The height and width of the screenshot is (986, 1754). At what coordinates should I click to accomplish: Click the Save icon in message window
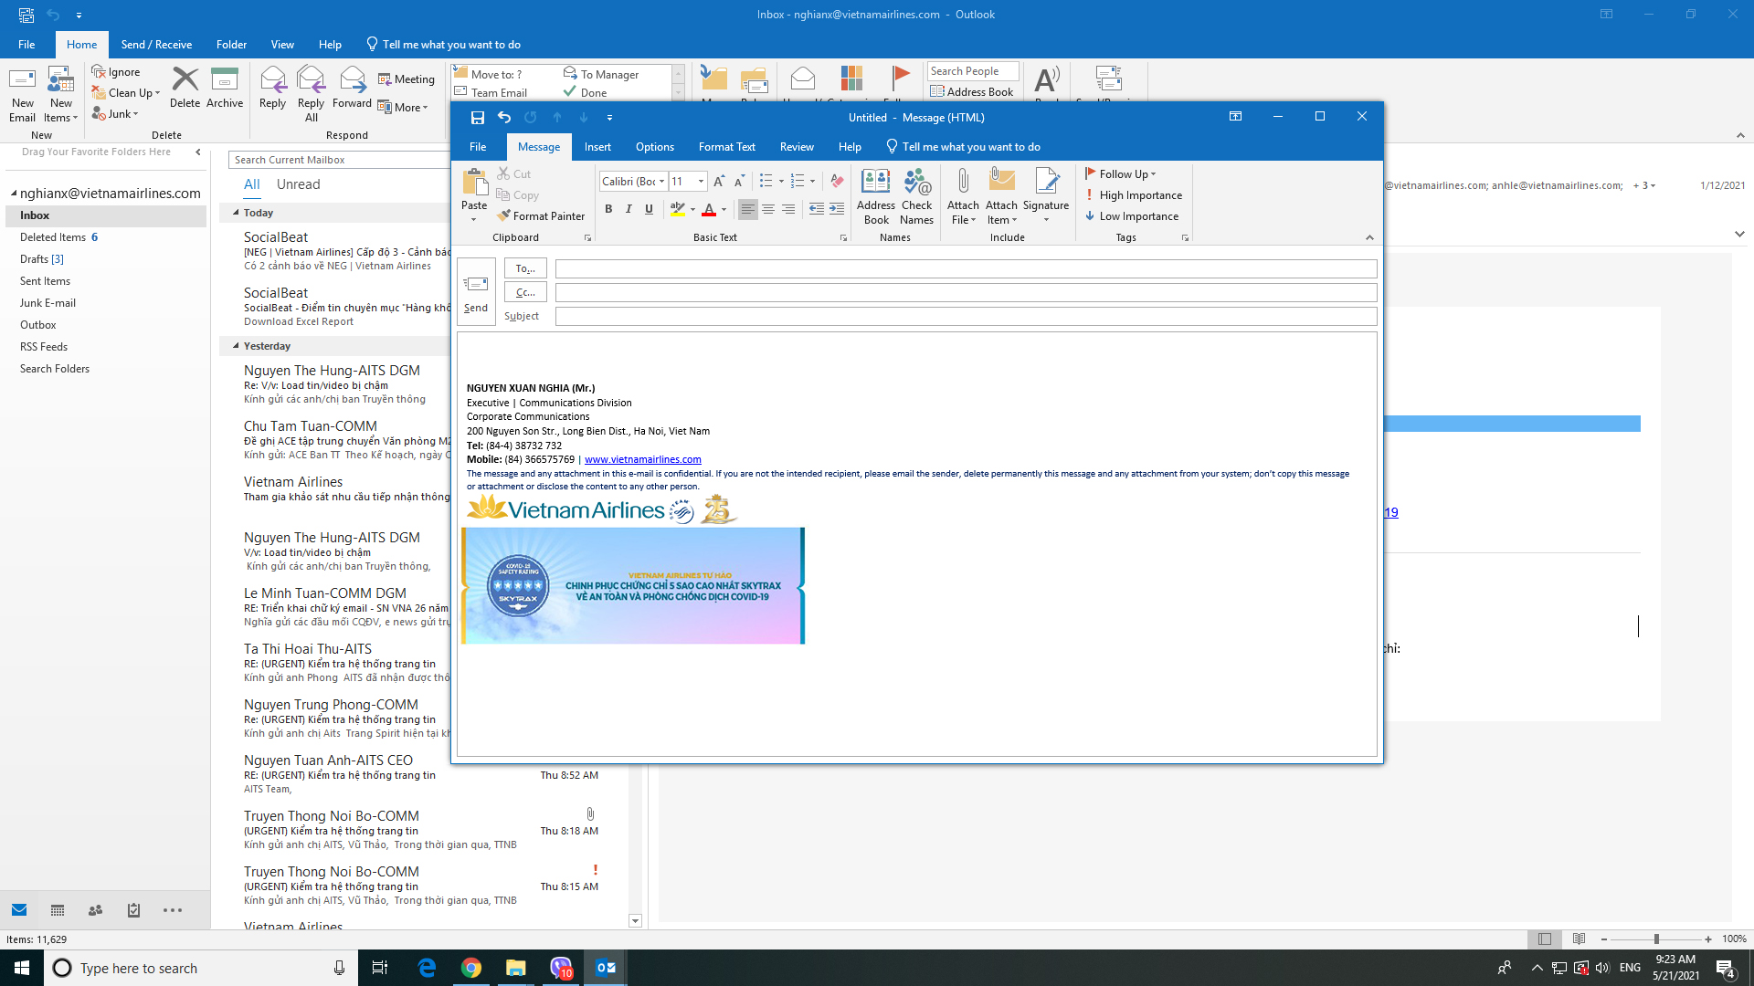477,118
